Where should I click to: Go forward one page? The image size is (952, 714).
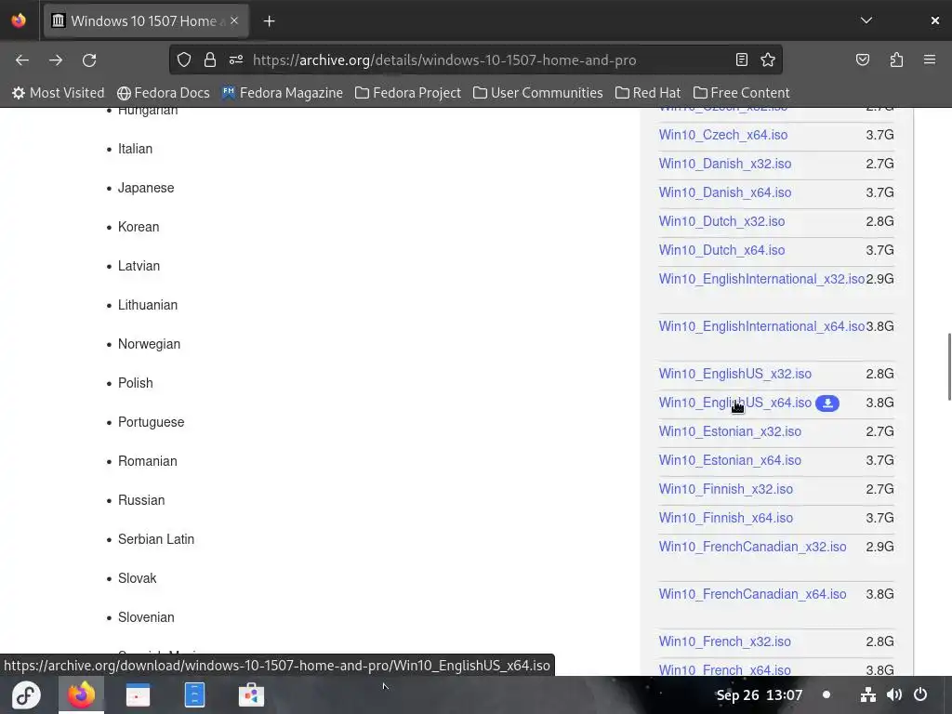(x=56, y=60)
